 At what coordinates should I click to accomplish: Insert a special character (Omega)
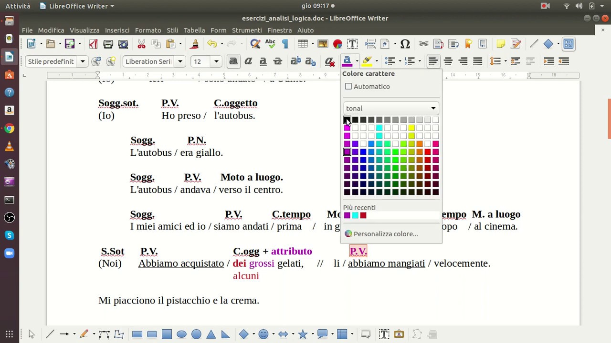[405, 44]
